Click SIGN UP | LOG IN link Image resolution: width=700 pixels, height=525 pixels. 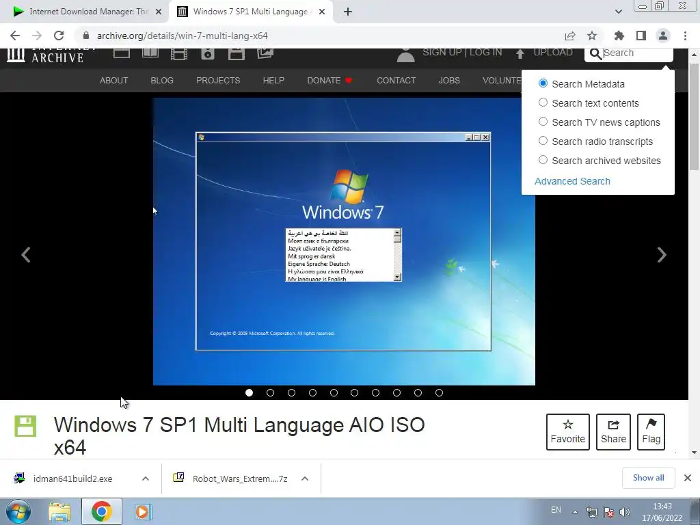(x=462, y=53)
